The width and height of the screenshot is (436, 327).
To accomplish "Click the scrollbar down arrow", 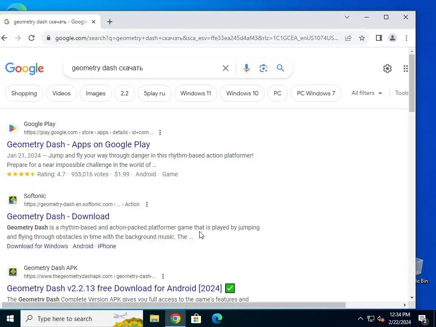I will click(412, 298).
